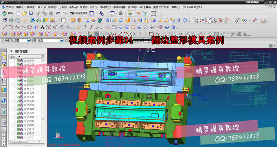Open the H8_MOULD M6.6 menu
Viewport: 277px width, 147px height.
click(x=192, y=7)
